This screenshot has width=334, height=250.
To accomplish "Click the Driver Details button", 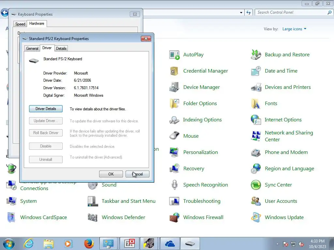I will click(x=46, y=109).
